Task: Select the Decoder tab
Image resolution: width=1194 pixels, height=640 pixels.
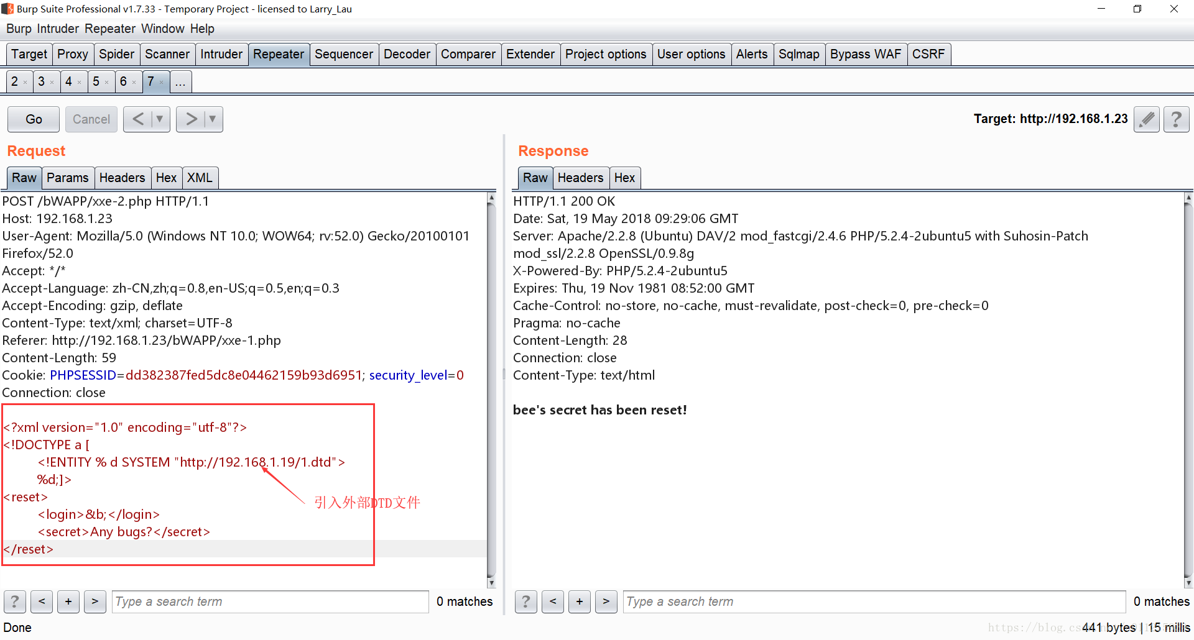Action: 407,54
